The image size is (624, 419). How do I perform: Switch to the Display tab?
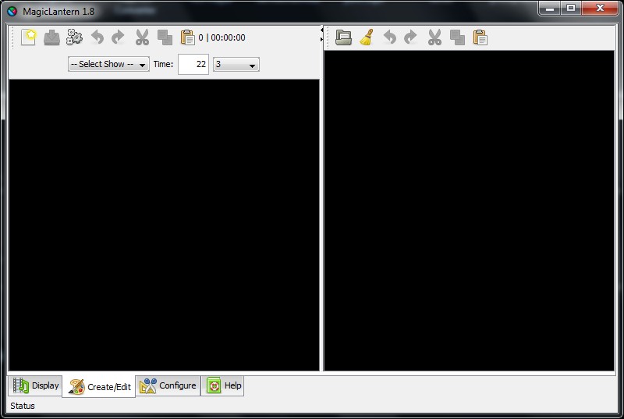point(35,385)
